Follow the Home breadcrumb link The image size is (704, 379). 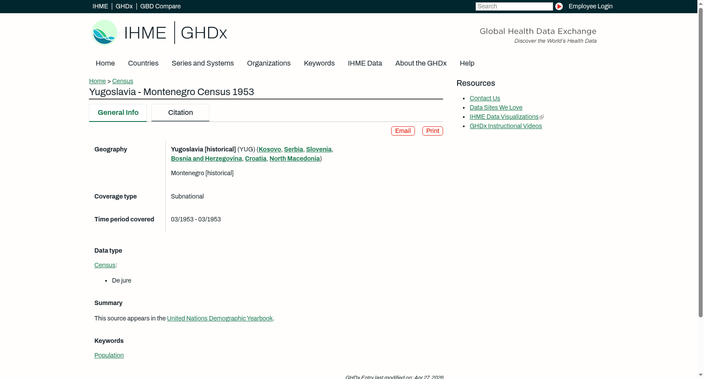point(97,81)
